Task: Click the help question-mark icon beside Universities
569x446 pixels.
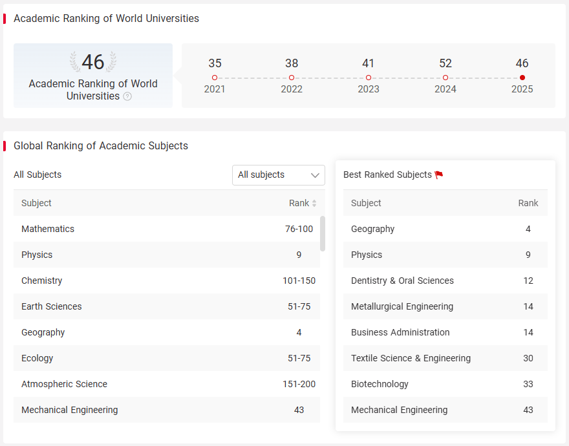Action: [127, 96]
